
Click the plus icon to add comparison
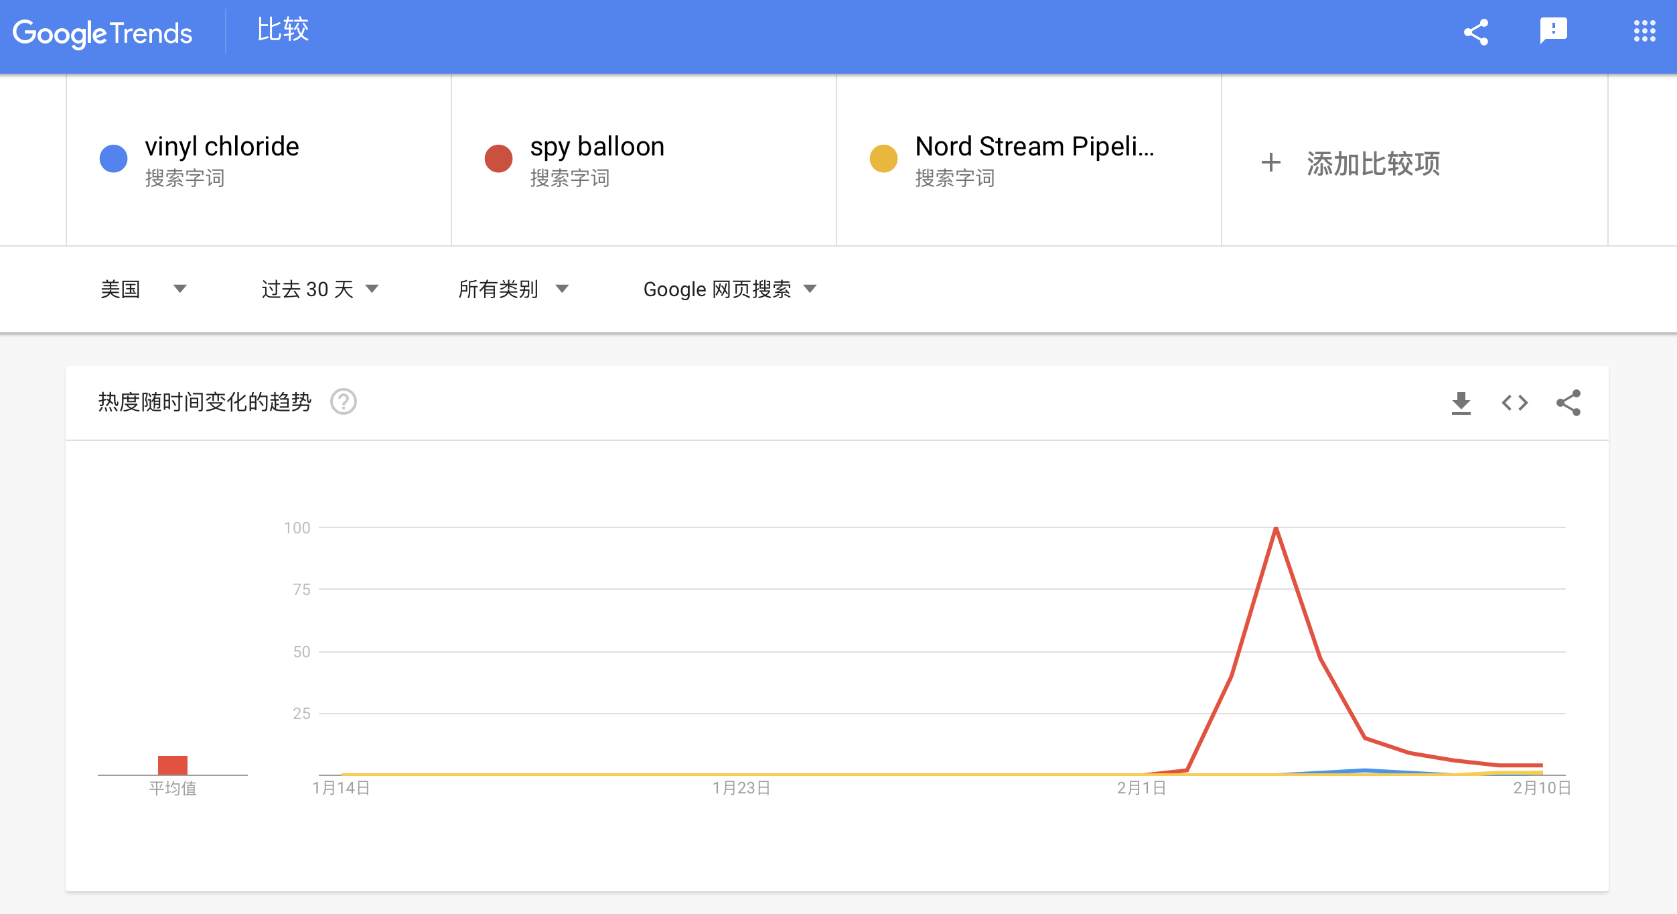point(1270,163)
